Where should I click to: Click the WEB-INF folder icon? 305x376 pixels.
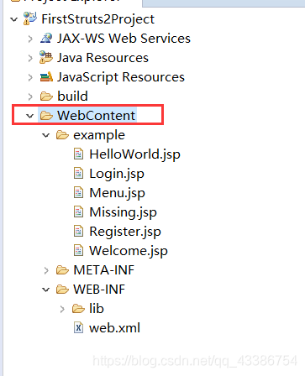pyautogui.click(x=62, y=290)
